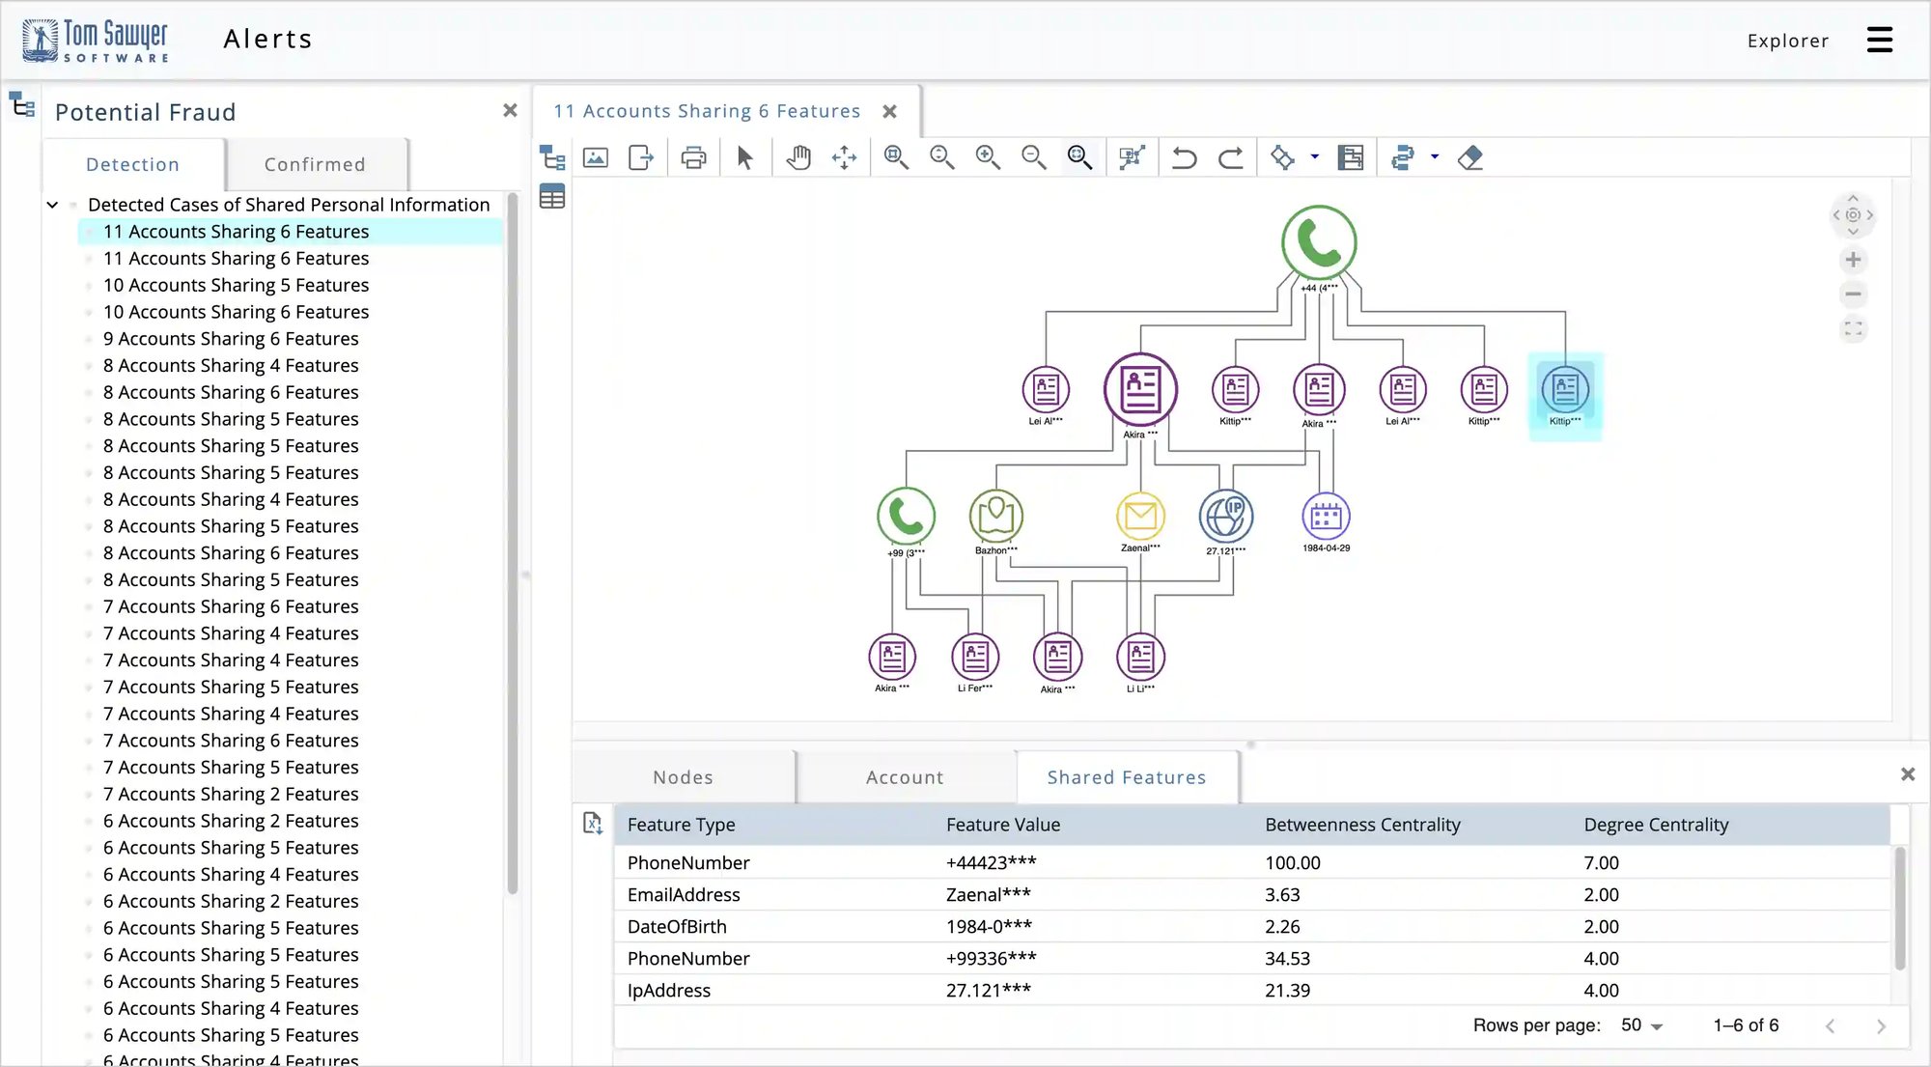This screenshot has width=1931, height=1067.
Task: Click the Tom Sawyer Software logo
Action: tap(95, 40)
